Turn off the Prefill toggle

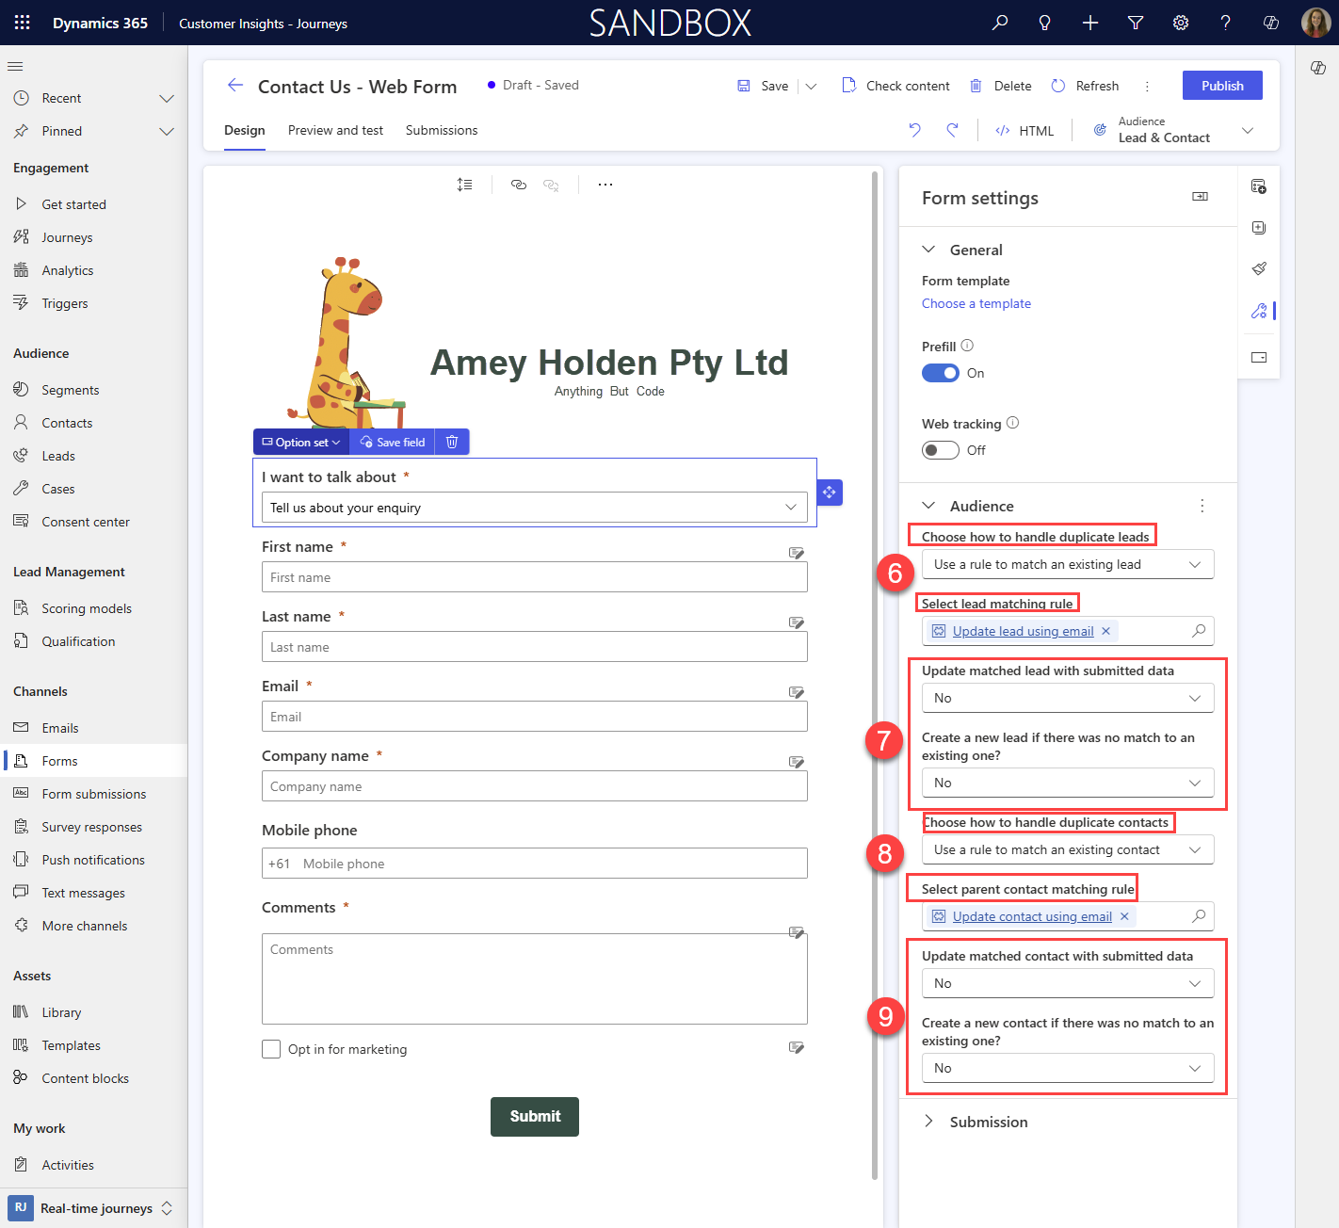(x=941, y=373)
